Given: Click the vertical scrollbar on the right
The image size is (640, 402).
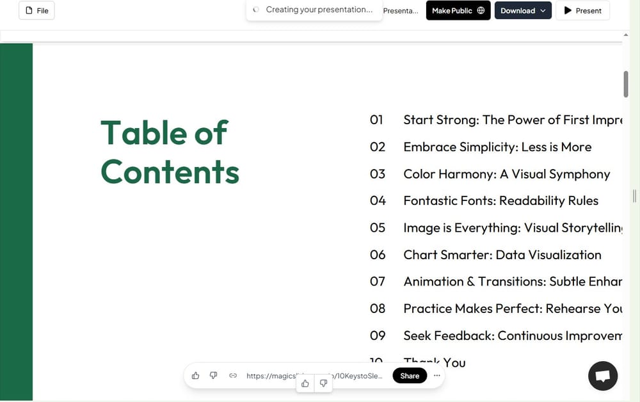Looking at the screenshot, I should click(x=626, y=83).
